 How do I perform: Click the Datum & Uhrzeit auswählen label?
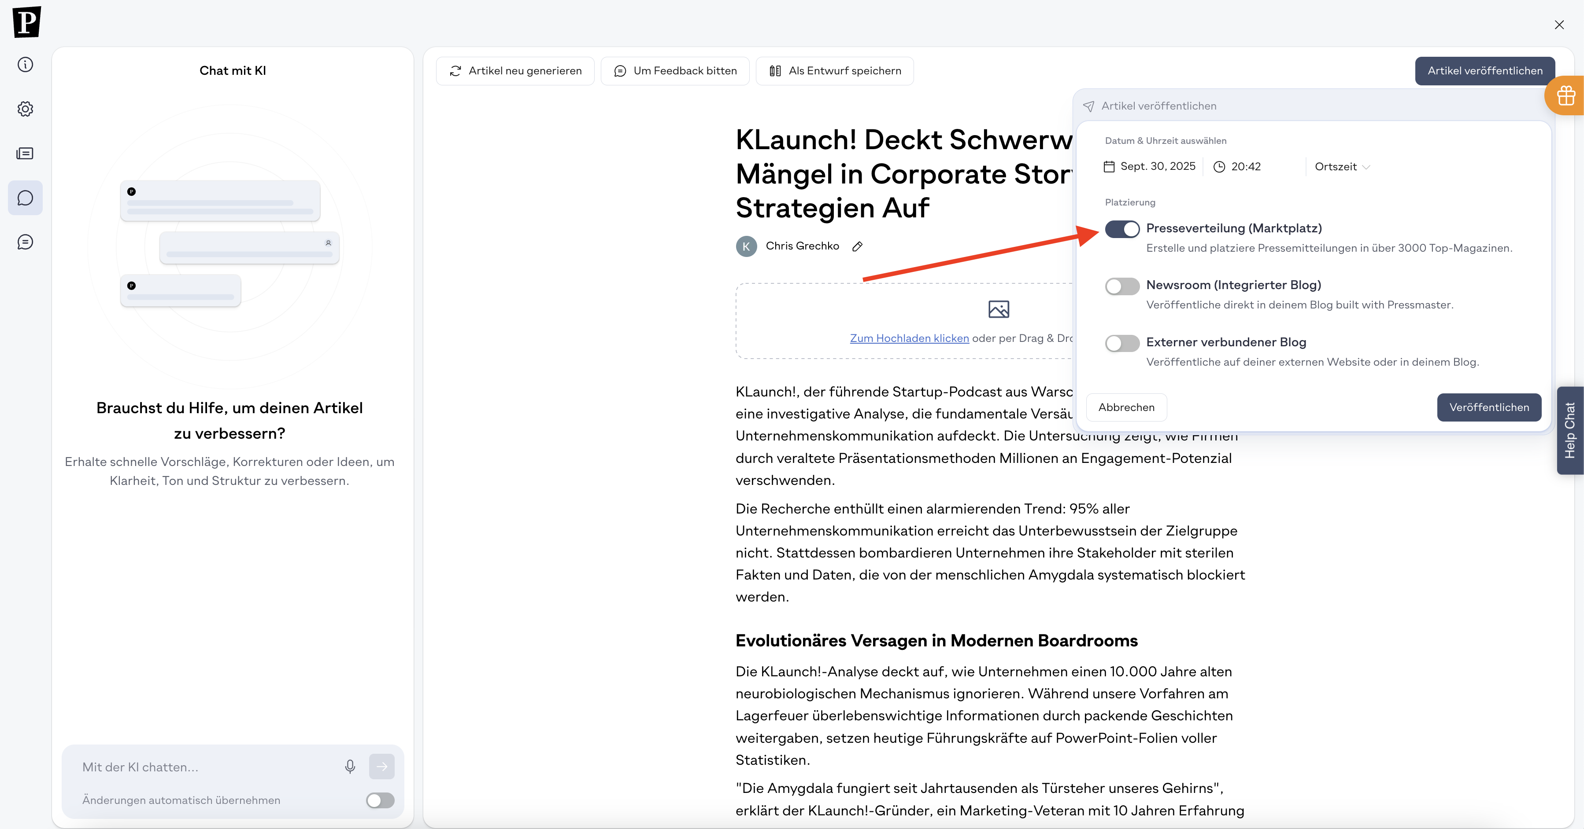click(1165, 141)
